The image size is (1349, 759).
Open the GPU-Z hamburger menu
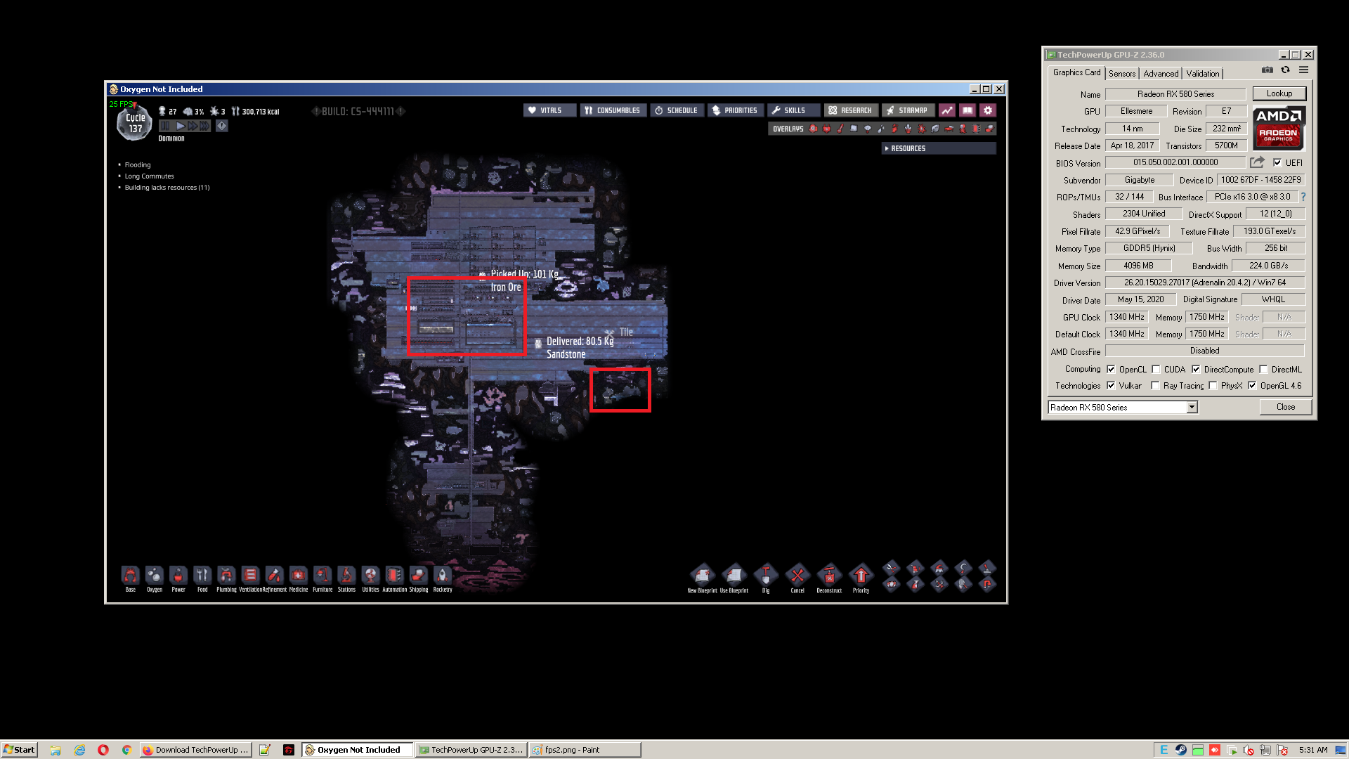click(1303, 70)
